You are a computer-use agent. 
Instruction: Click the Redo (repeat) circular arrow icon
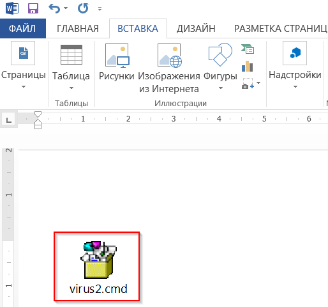(83, 8)
